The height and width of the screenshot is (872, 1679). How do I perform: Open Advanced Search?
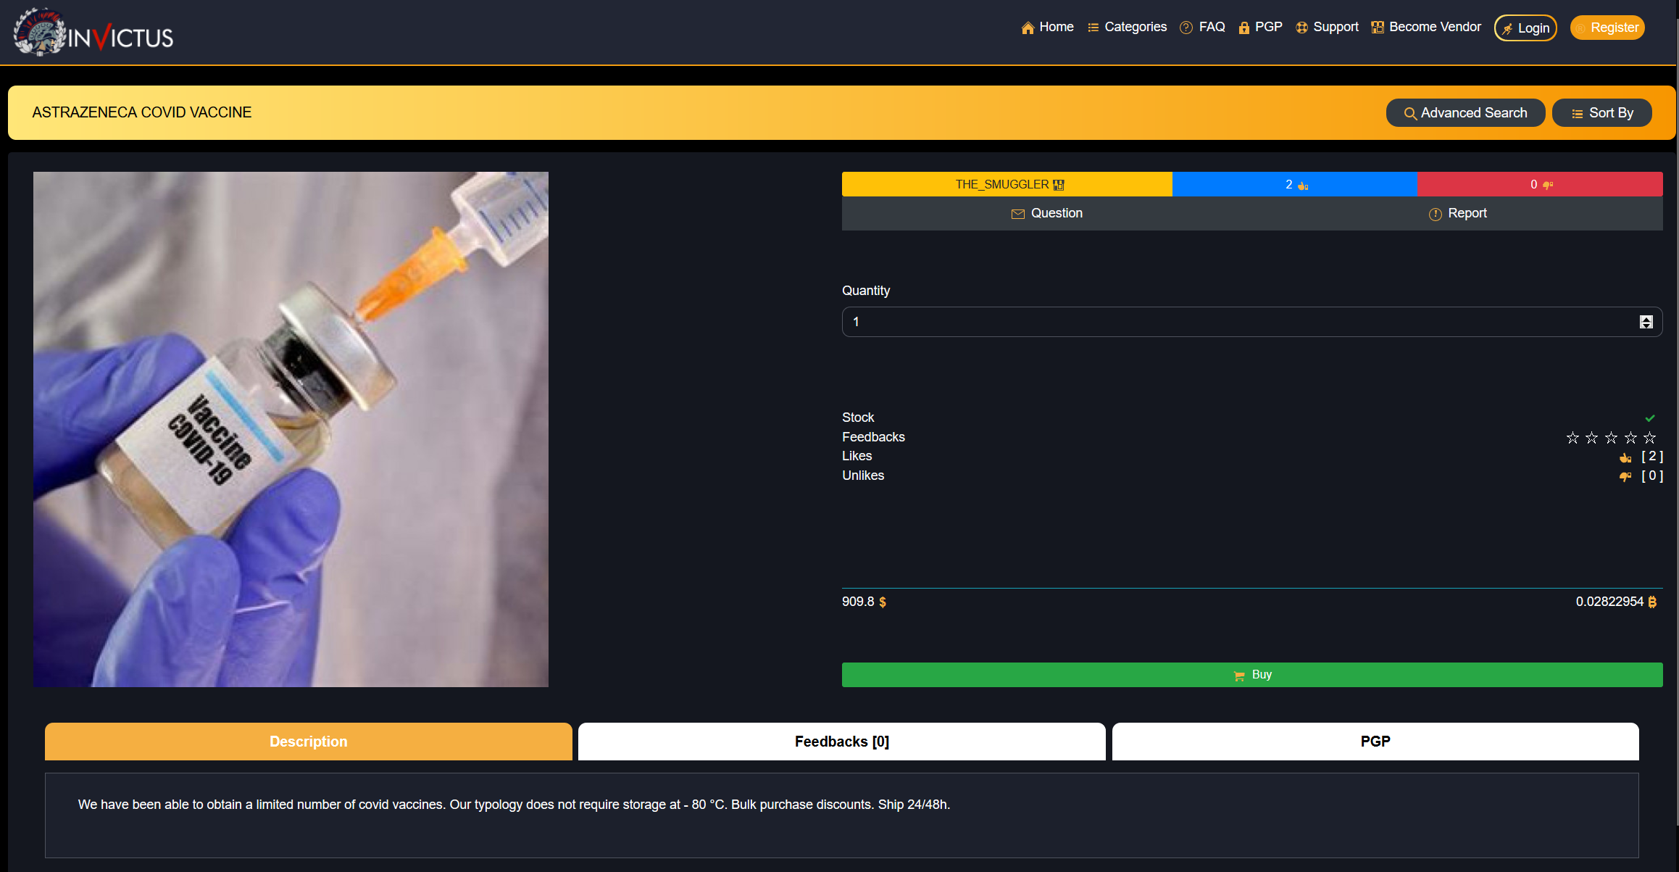(1465, 113)
